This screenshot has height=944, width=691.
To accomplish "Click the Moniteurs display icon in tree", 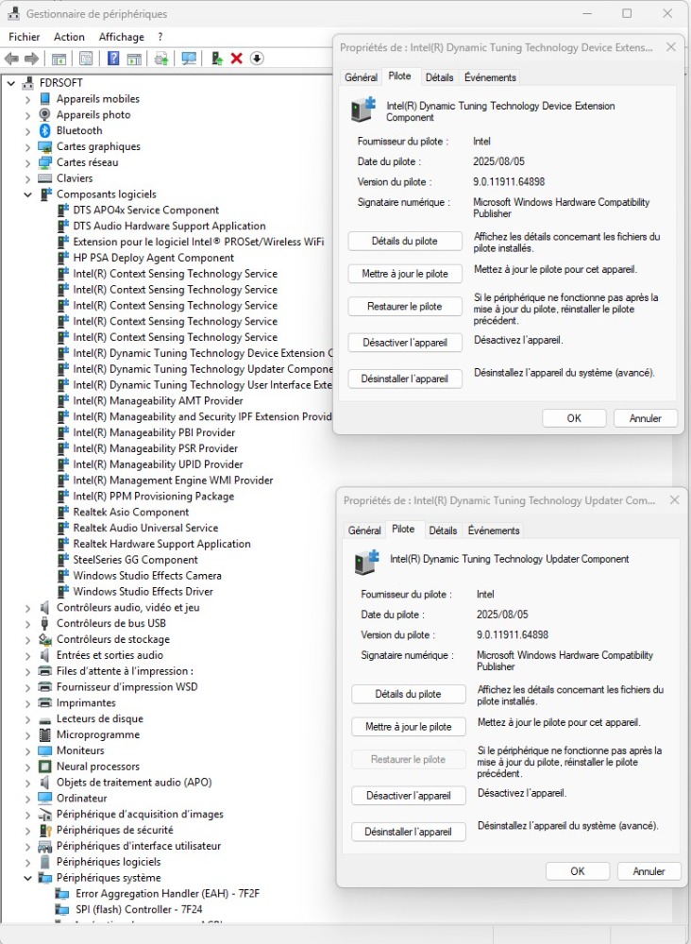I will click(x=44, y=750).
